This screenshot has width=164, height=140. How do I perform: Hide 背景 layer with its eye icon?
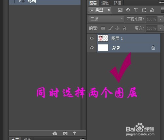[x=92, y=48]
